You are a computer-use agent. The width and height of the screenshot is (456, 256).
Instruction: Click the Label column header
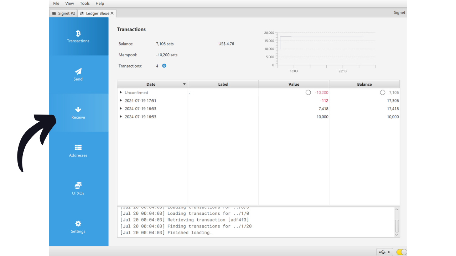point(223,84)
